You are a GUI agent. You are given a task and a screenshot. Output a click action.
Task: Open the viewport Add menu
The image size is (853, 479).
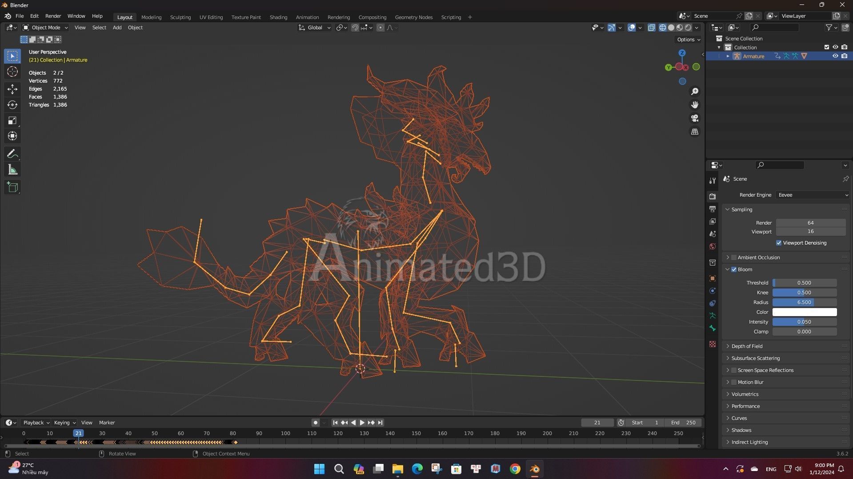click(x=117, y=28)
